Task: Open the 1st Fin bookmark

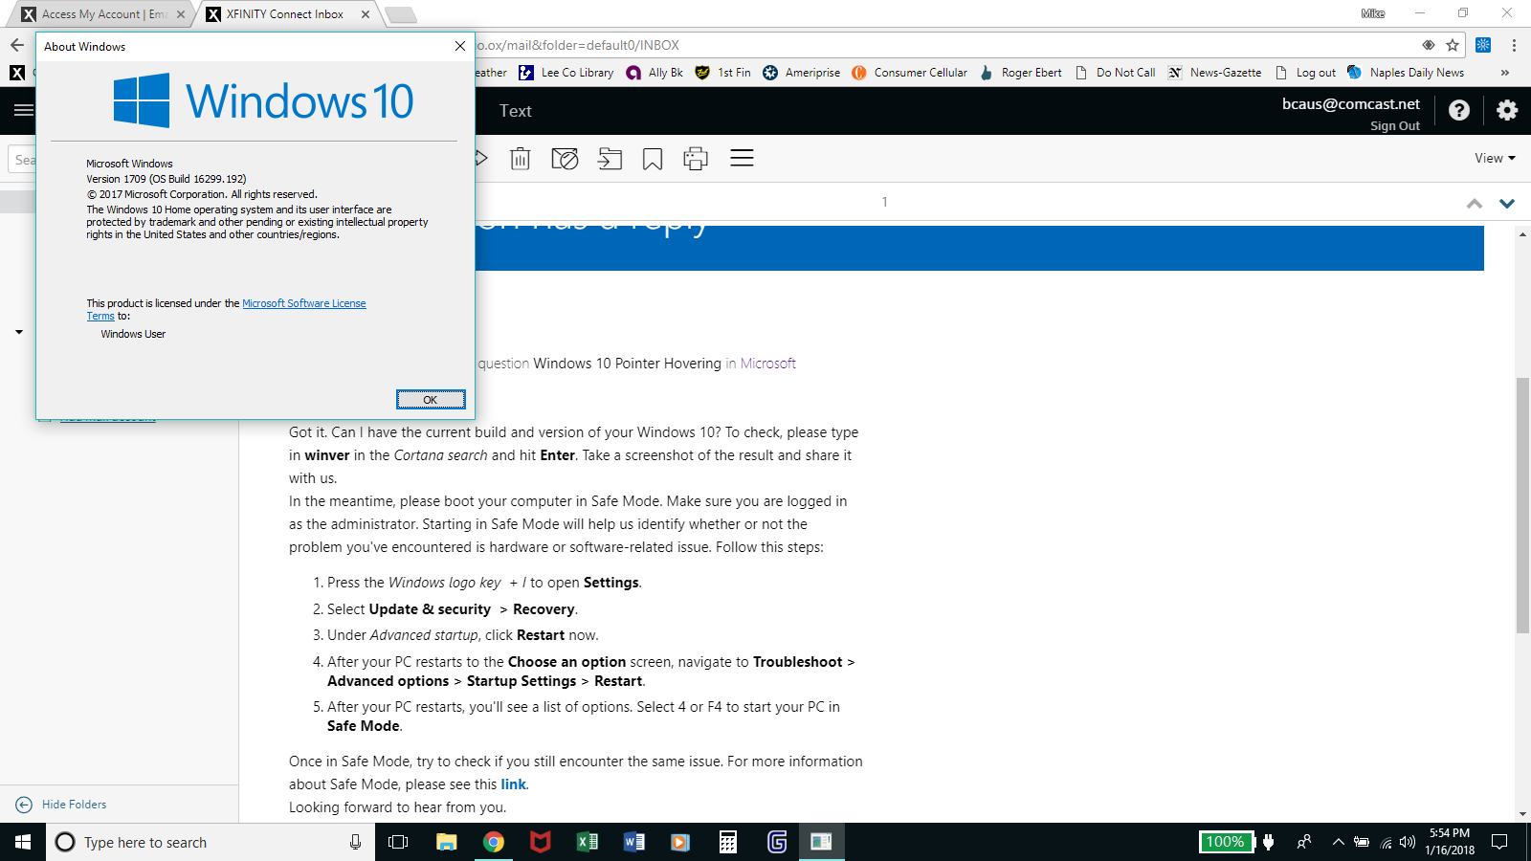Action: (723, 73)
